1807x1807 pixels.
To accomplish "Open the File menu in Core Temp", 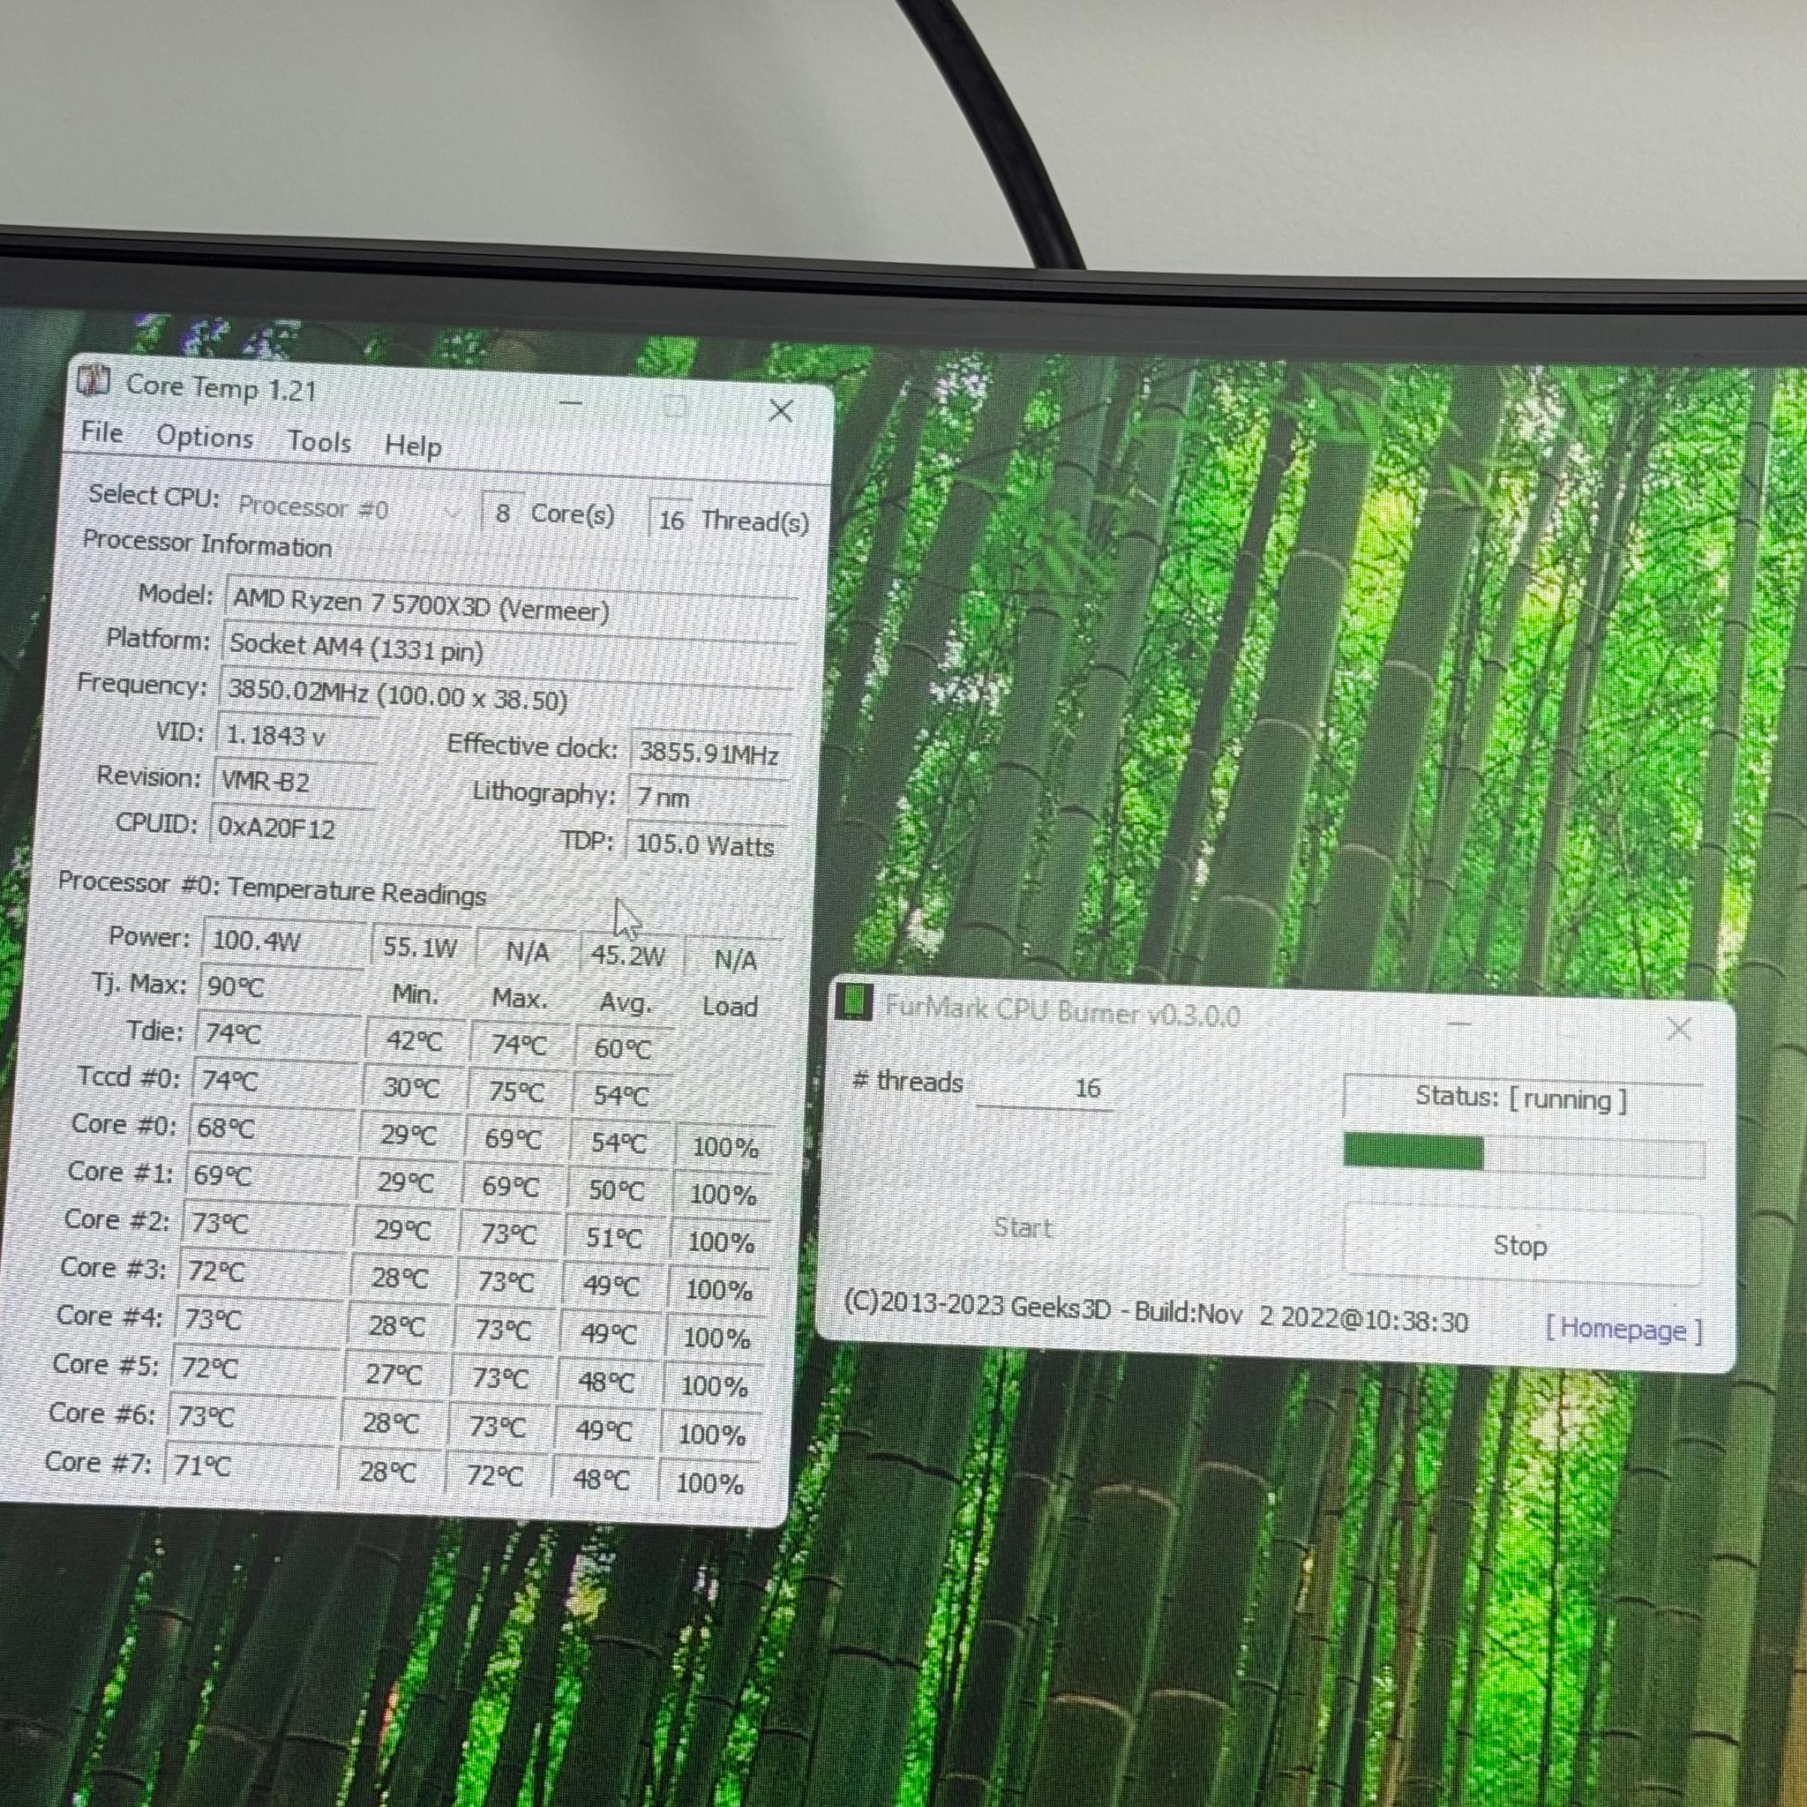I will coord(101,432).
